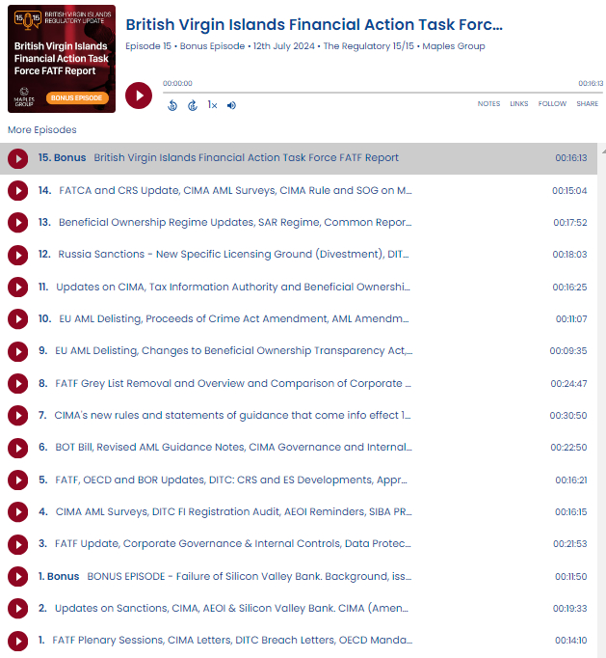Open the NOTES tab
Viewport: 606px width, 658px height.
(488, 104)
